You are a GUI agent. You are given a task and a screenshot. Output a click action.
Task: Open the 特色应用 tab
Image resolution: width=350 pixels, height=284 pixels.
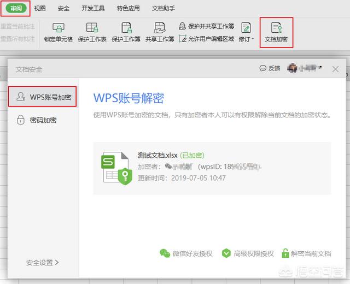point(129,8)
